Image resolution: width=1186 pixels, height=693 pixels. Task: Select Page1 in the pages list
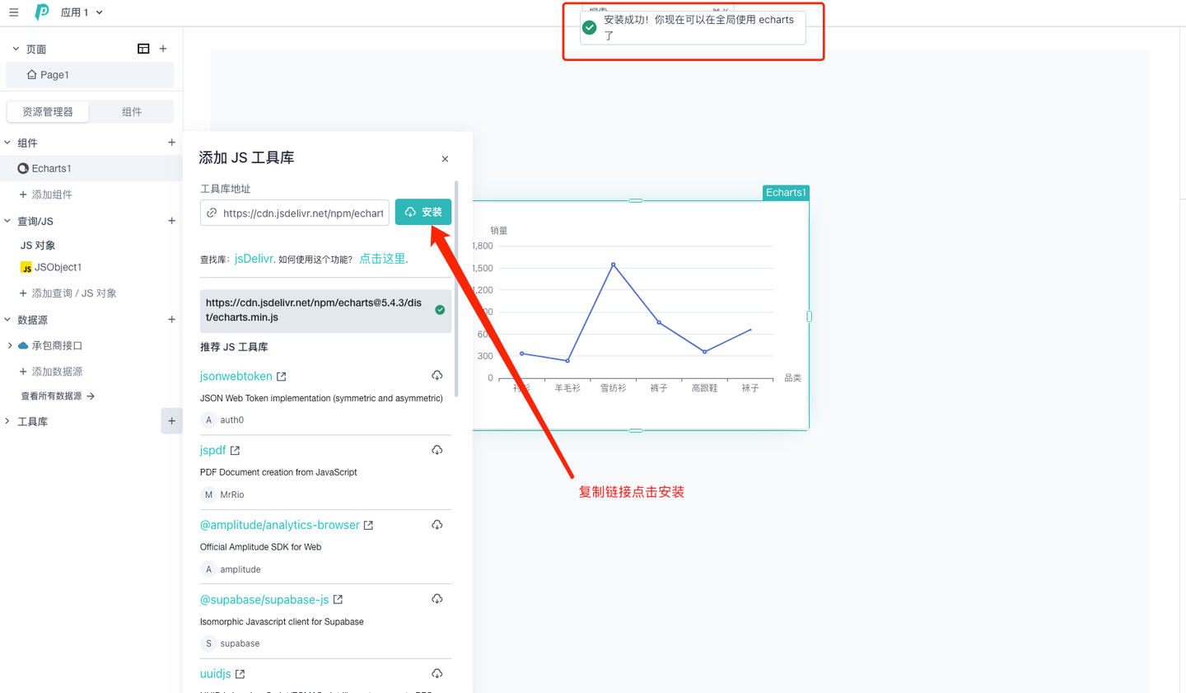(90, 74)
